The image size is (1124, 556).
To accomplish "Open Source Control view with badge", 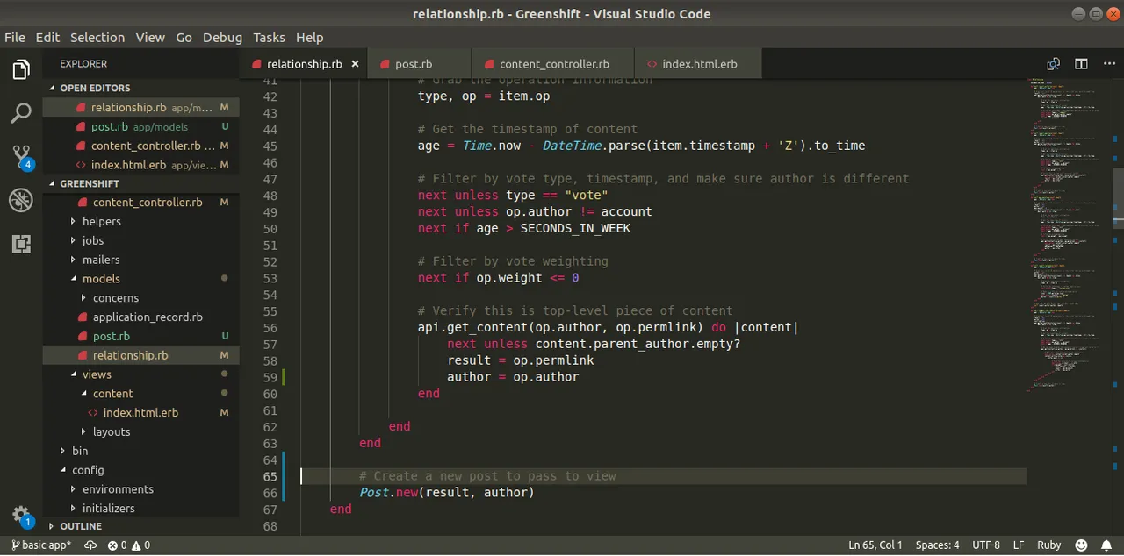I will [x=21, y=157].
